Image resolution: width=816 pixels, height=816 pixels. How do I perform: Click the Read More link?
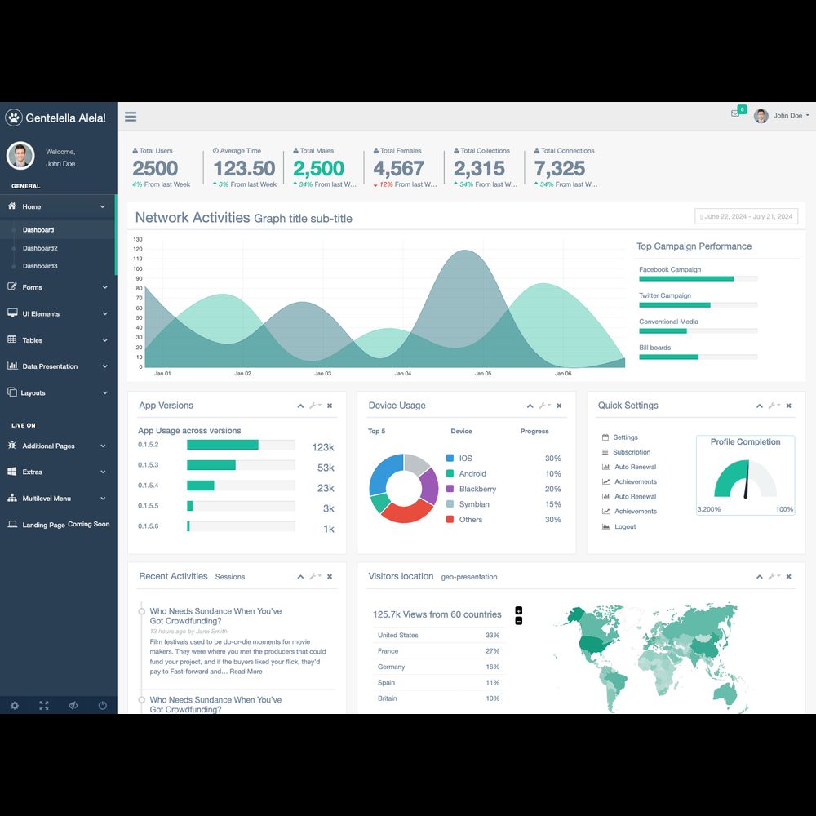[x=246, y=672]
